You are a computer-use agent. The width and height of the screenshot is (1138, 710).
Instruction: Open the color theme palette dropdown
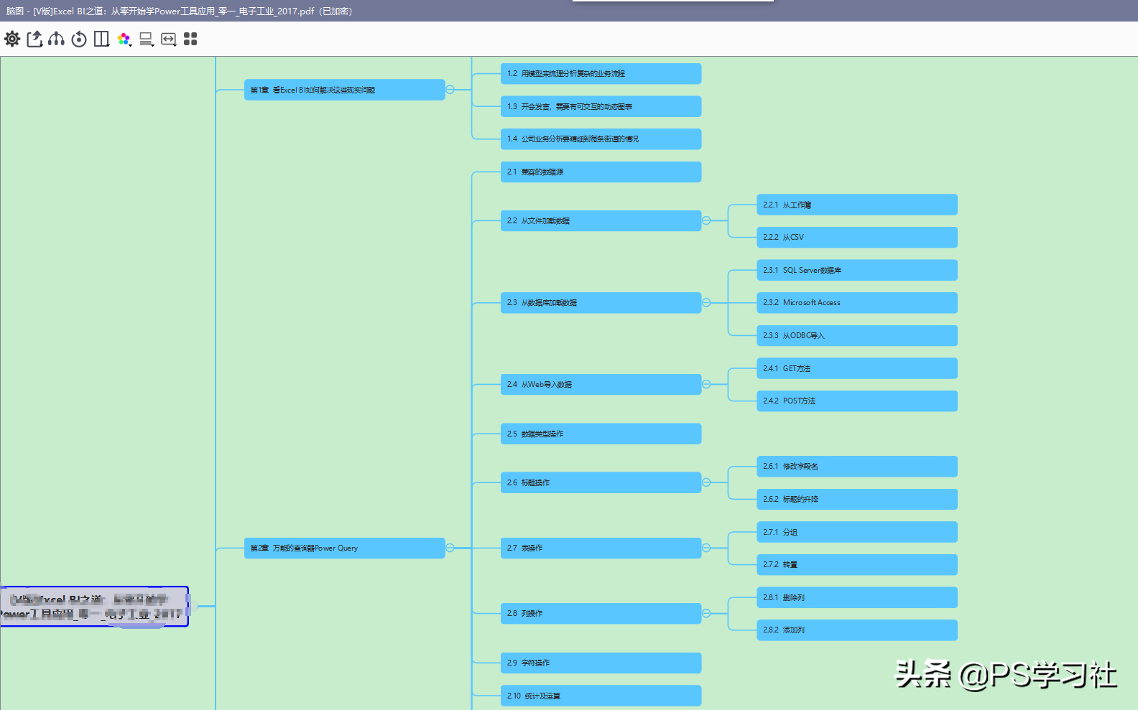point(124,39)
